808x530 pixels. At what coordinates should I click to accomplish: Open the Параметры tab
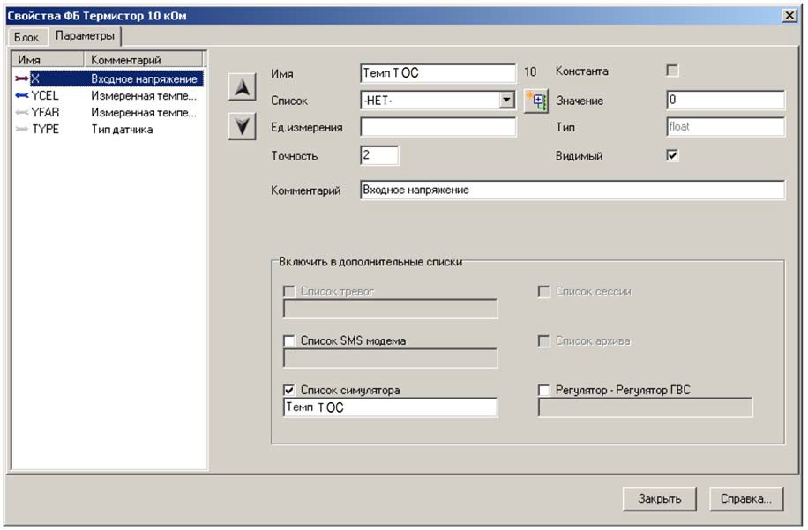pyautogui.click(x=85, y=35)
